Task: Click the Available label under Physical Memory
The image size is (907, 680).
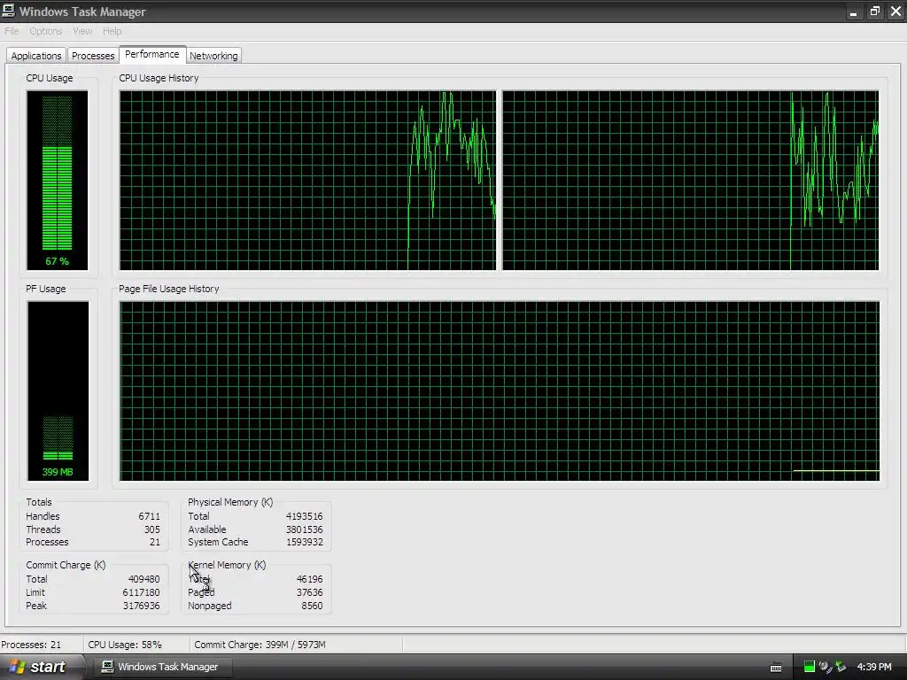Action: click(207, 529)
